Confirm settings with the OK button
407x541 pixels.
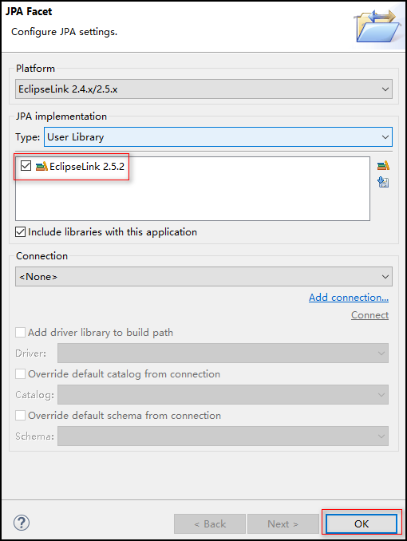(362, 523)
